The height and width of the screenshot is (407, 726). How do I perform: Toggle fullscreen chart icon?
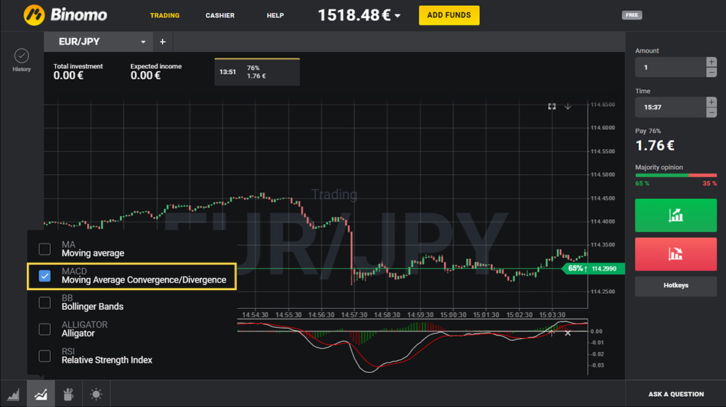(552, 107)
